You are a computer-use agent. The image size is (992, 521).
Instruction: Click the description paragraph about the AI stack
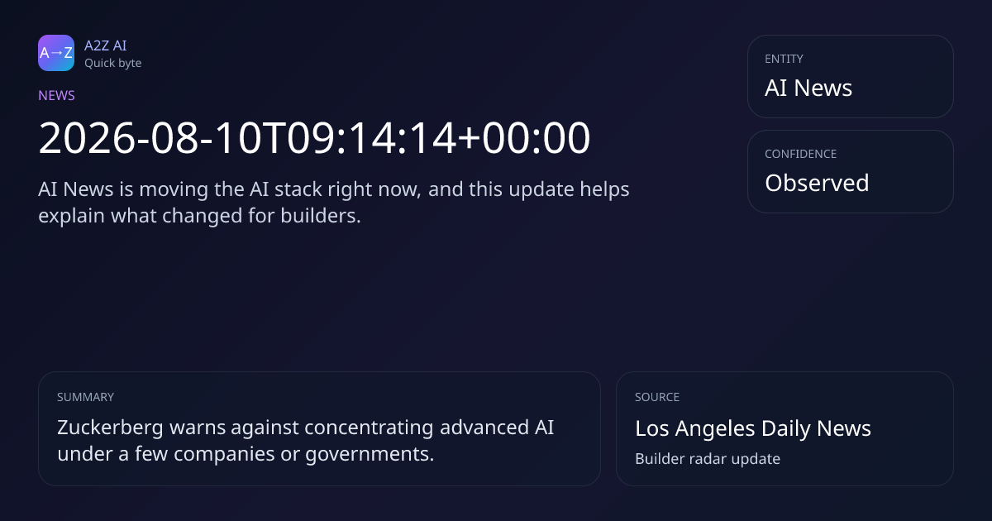click(x=334, y=203)
